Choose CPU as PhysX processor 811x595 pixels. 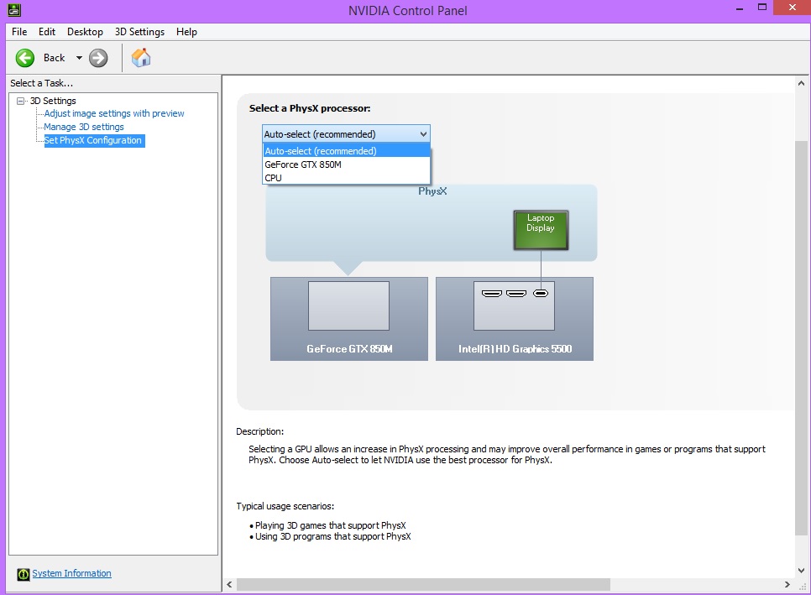coord(346,178)
